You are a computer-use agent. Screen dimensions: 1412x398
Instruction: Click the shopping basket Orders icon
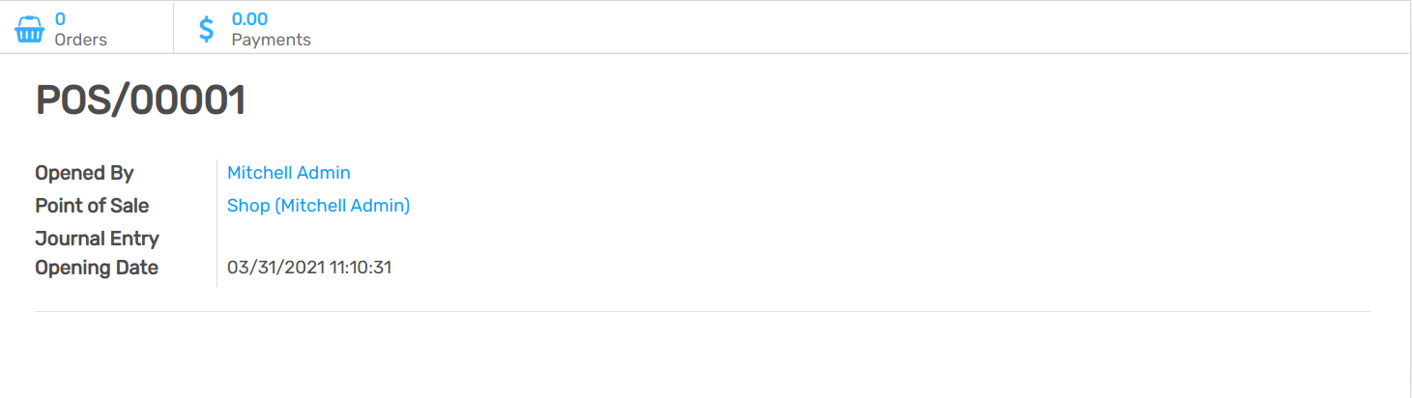click(30, 29)
